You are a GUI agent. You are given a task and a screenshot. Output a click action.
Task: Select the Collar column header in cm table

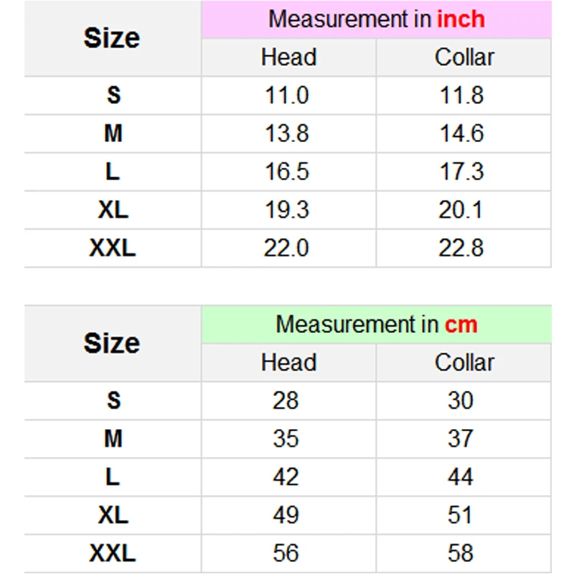(464, 362)
